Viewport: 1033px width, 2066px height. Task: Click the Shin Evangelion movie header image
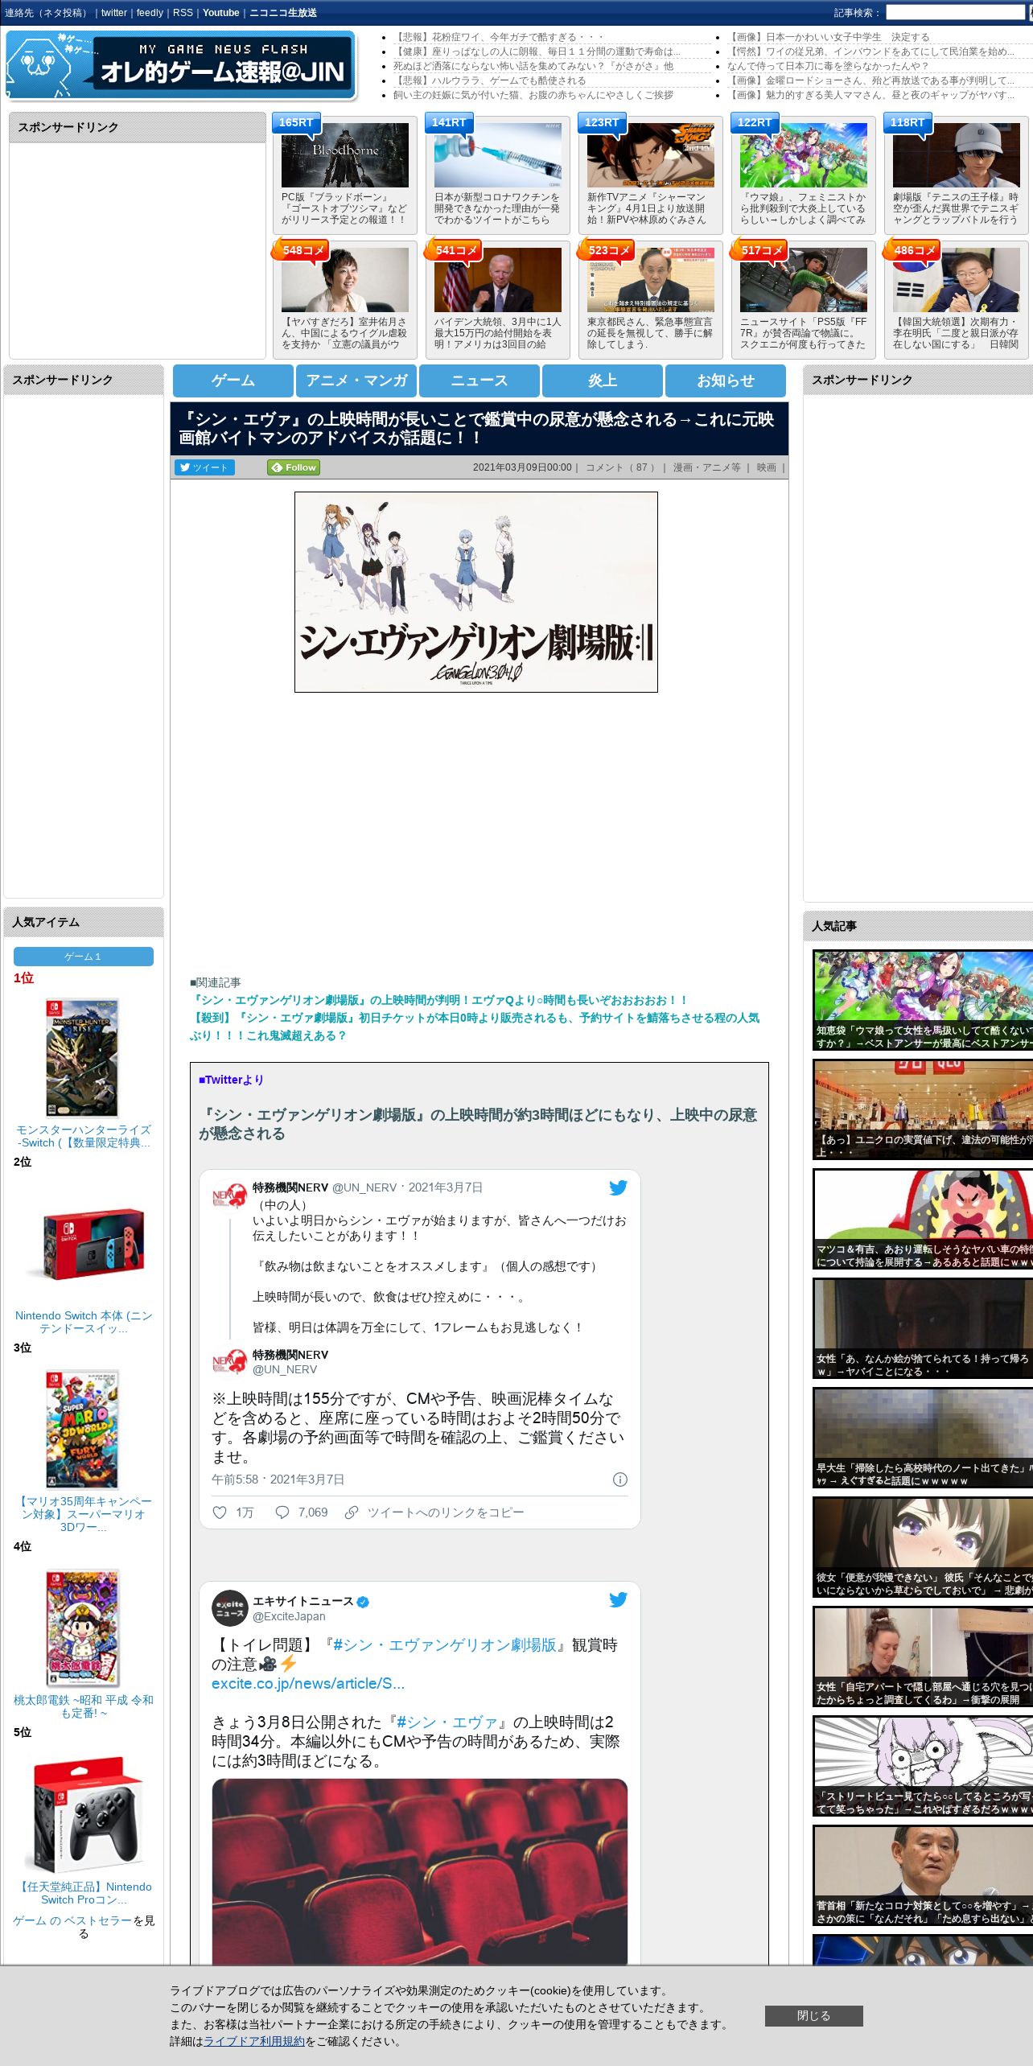(x=476, y=592)
